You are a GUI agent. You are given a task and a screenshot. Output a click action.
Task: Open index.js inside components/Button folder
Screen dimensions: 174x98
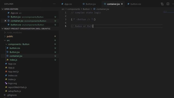(x=30, y=60)
